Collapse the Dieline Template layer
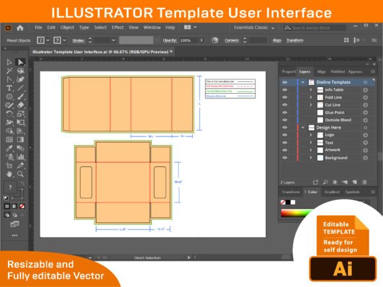Screen dimensions: 383x287 click(x=303, y=82)
